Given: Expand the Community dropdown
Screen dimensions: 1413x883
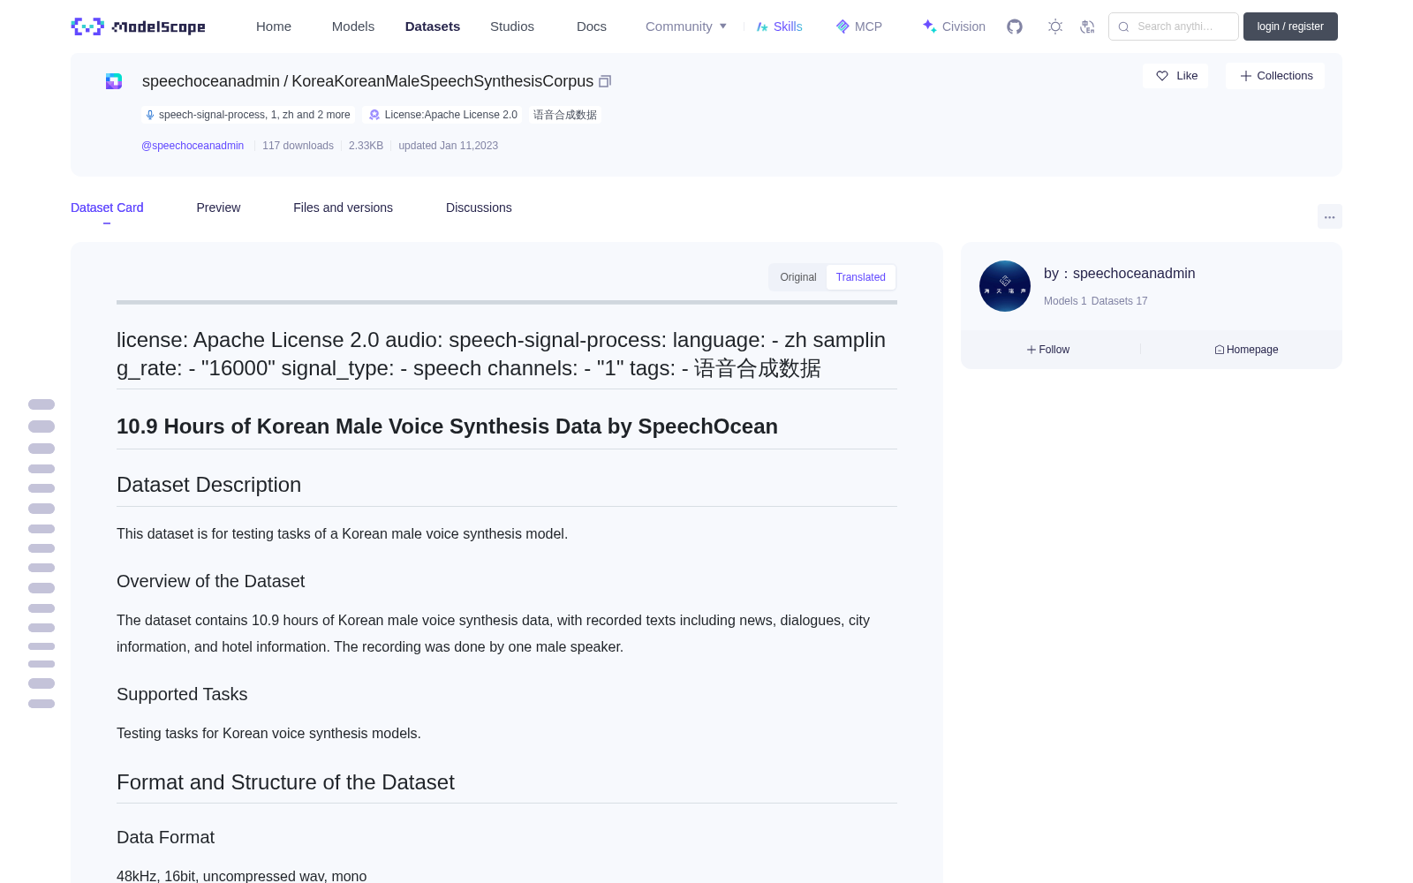Looking at the screenshot, I should [686, 26].
